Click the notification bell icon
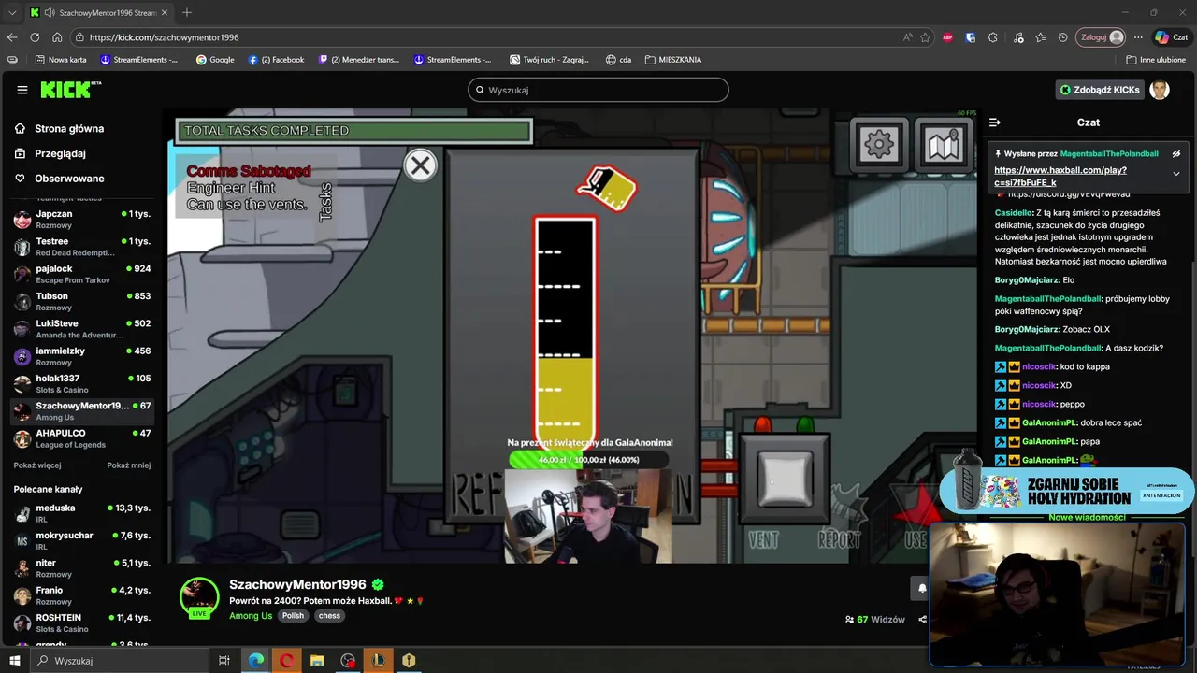Viewport: 1197px width, 673px height. coord(922,588)
